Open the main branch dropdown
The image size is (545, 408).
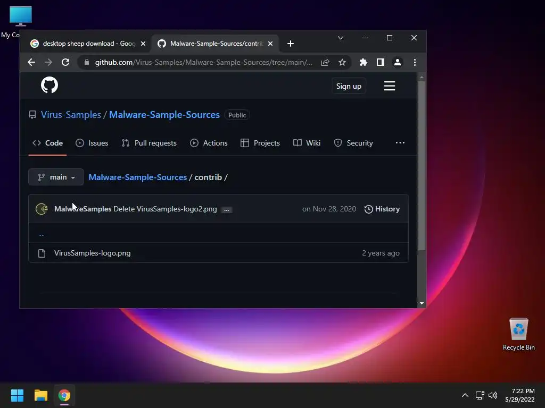pos(56,177)
